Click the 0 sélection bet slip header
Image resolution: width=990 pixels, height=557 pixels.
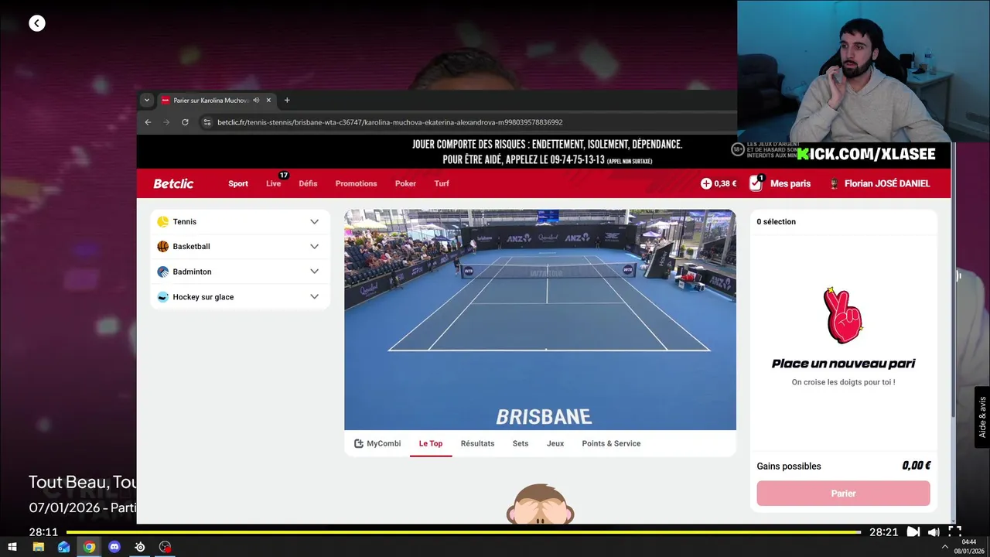point(776,221)
